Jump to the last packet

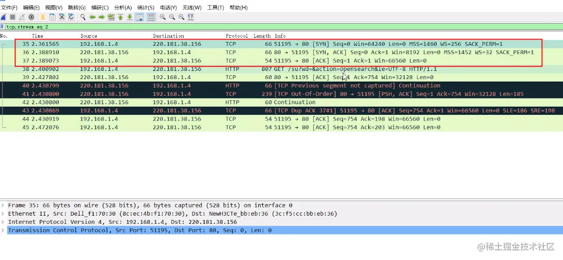pos(130,17)
